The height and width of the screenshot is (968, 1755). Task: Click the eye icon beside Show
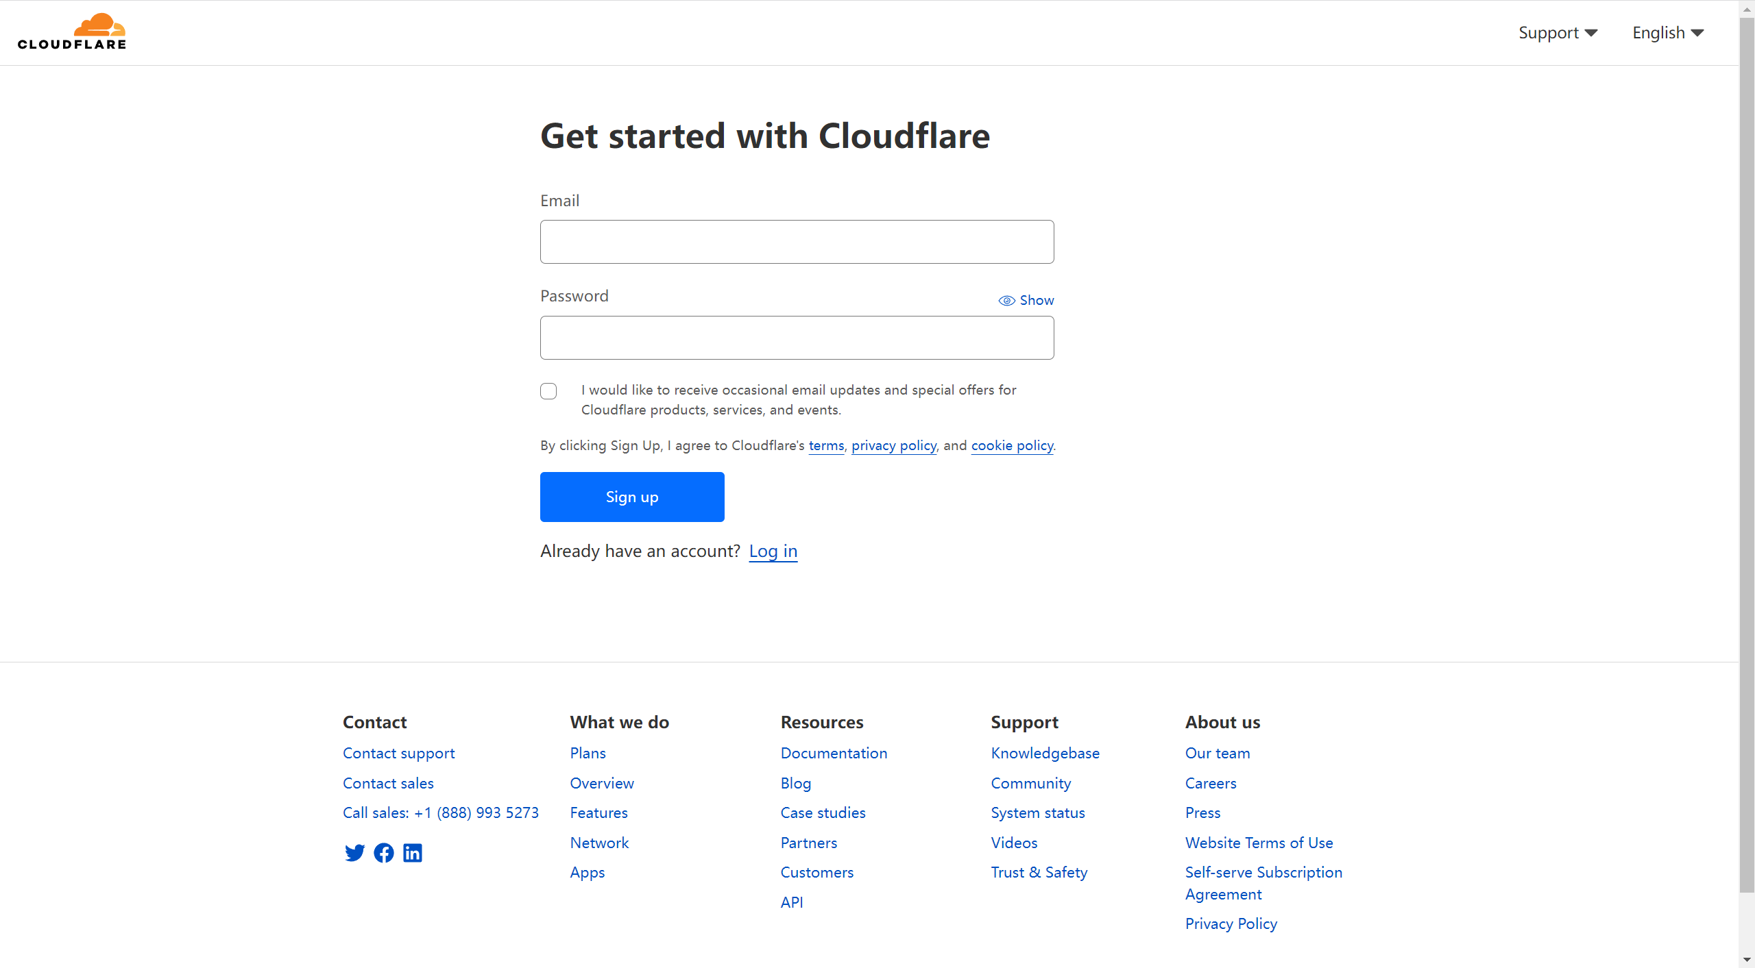(x=1006, y=301)
